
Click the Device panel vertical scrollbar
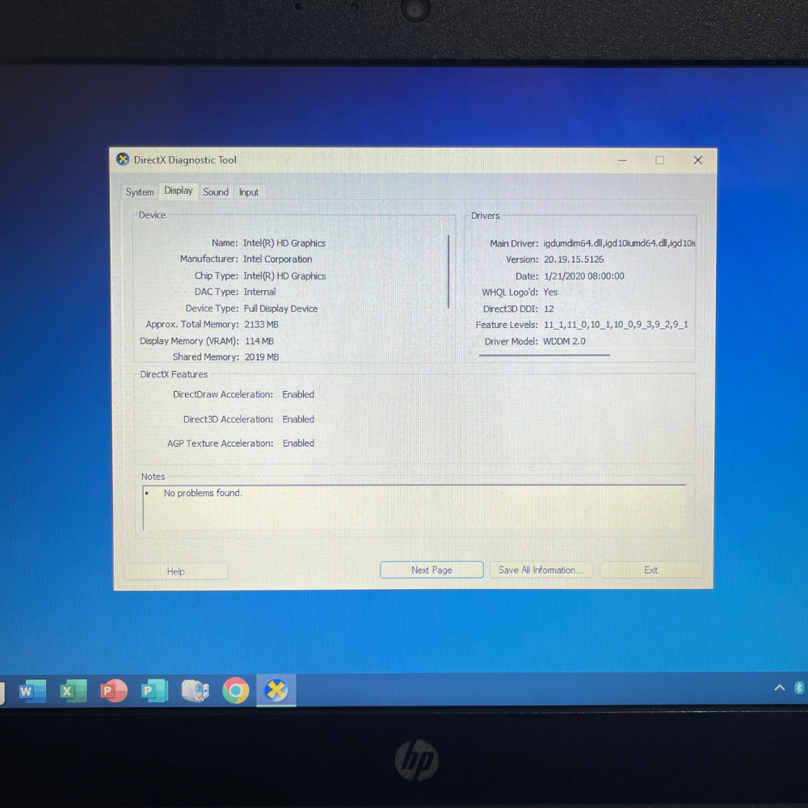coord(448,271)
